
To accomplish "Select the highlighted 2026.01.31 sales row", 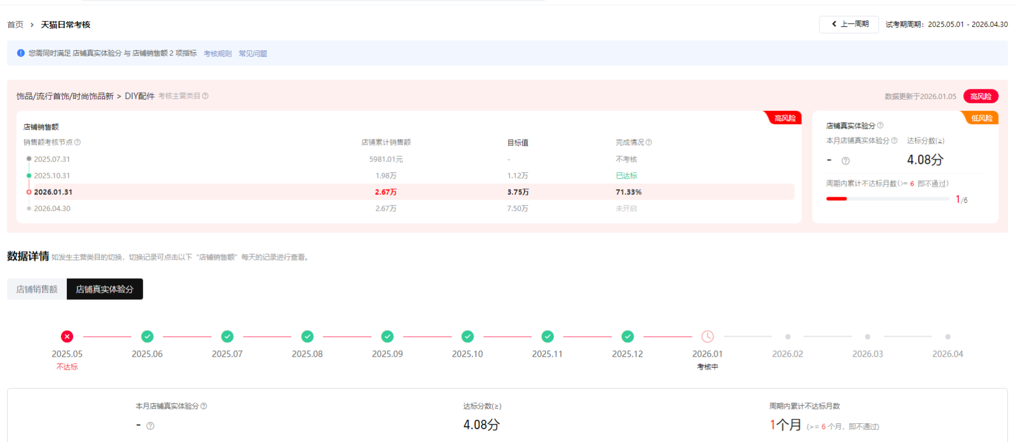I will (411, 192).
